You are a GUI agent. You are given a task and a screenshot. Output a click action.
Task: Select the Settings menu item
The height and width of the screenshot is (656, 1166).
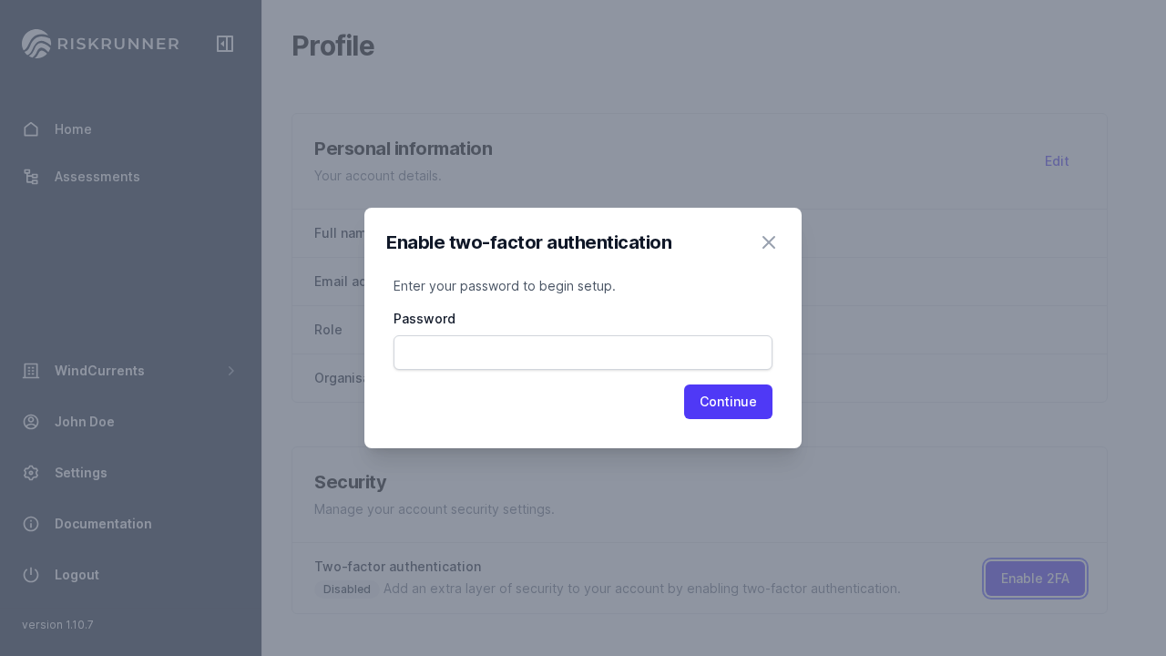coord(81,473)
